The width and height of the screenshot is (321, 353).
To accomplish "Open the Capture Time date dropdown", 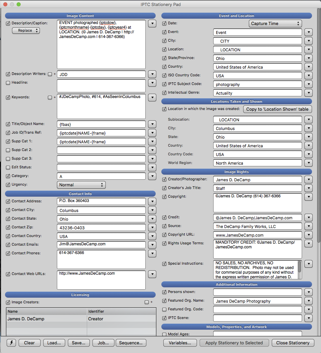I will click(x=275, y=23).
